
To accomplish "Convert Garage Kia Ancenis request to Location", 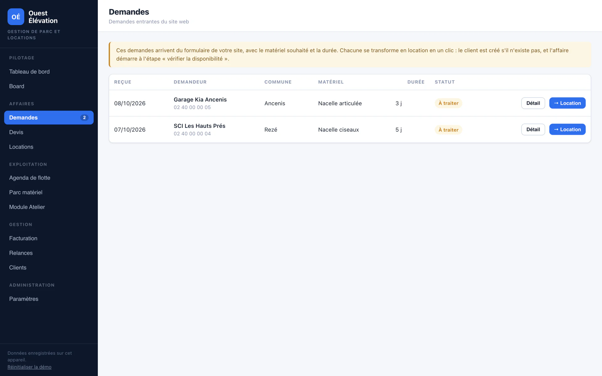I will click(x=567, y=103).
